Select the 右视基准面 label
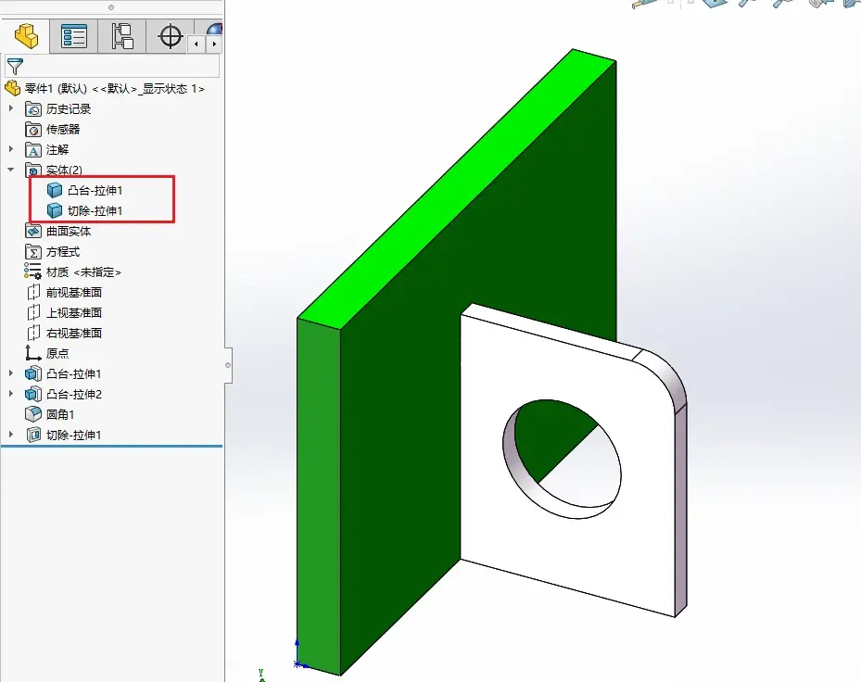The image size is (861, 682). coord(74,333)
